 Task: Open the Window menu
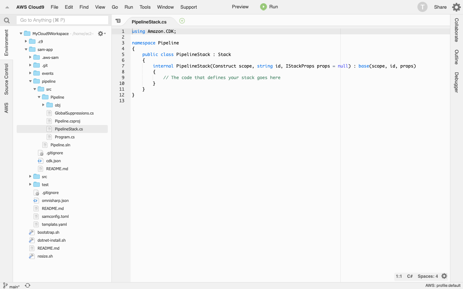click(x=165, y=7)
